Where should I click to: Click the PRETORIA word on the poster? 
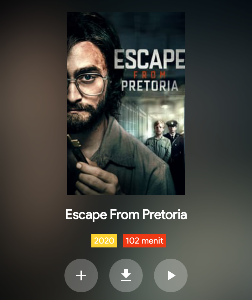pos(150,86)
